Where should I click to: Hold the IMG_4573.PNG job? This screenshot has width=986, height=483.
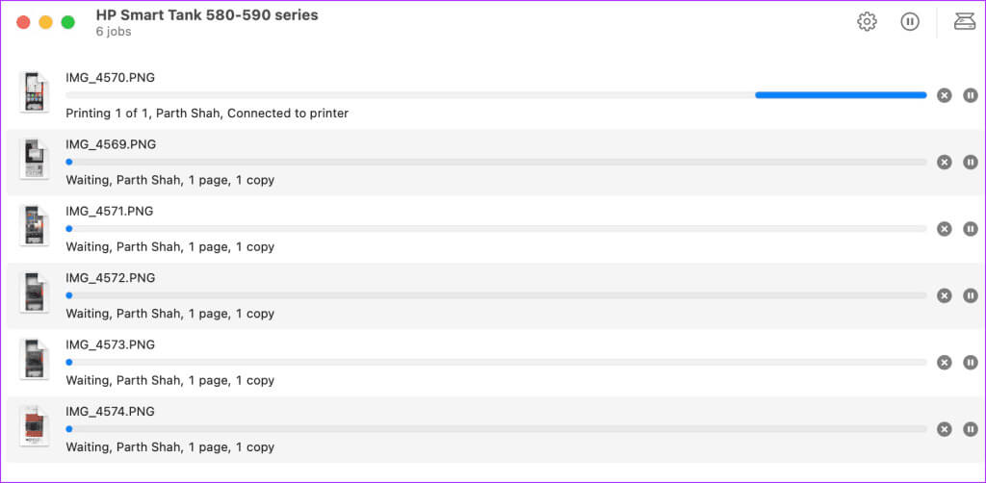[971, 363]
